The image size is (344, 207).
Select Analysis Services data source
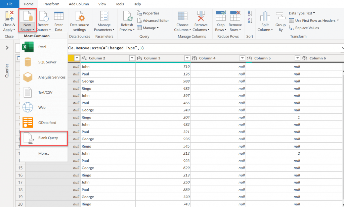pos(43,77)
